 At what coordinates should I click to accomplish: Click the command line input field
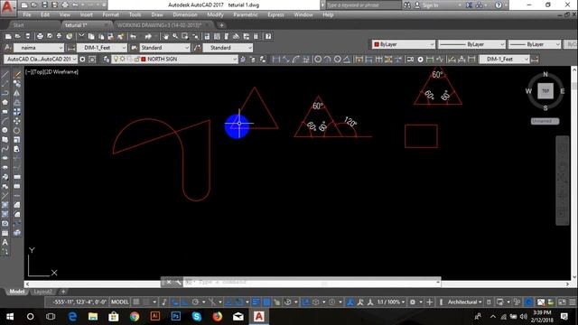310,282
